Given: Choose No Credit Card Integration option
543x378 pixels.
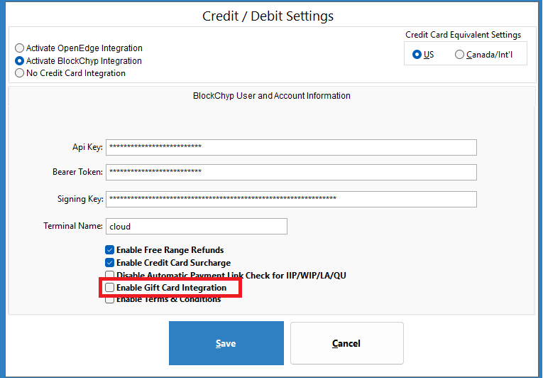Looking at the screenshot, I should tap(19, 73).
